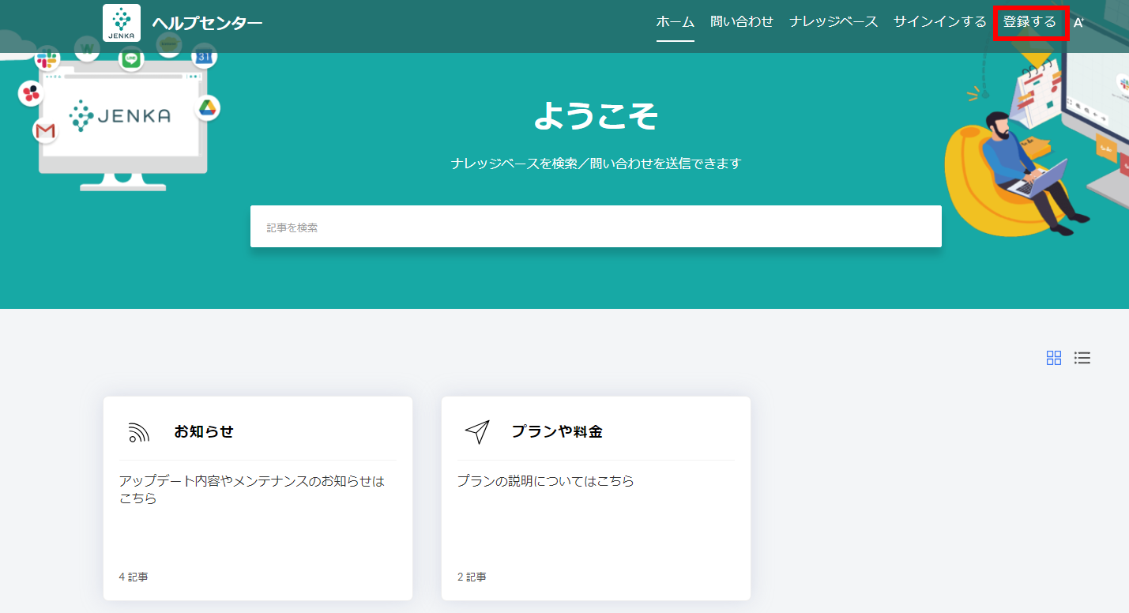1129x613 pixels.
Task: Click the 4 記事 count label
Action: click(134, 577)
